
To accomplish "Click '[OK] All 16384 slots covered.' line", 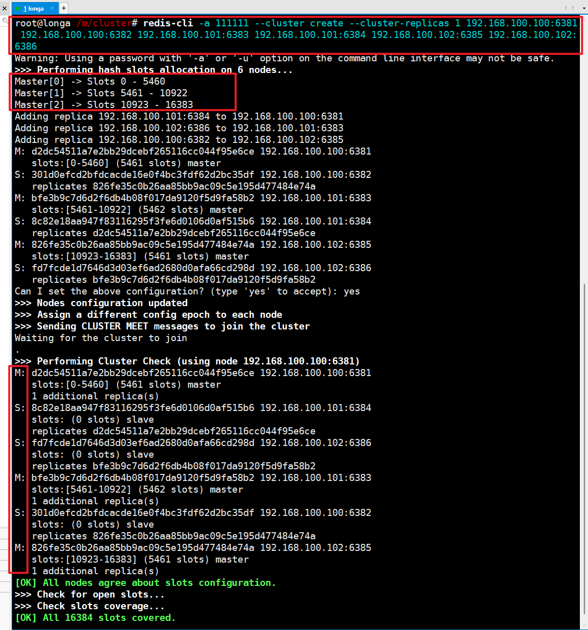I will tap(95, 618).
